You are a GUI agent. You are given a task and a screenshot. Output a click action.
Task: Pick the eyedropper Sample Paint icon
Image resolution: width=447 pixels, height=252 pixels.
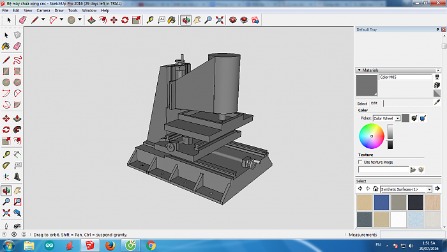coord(437,102)
